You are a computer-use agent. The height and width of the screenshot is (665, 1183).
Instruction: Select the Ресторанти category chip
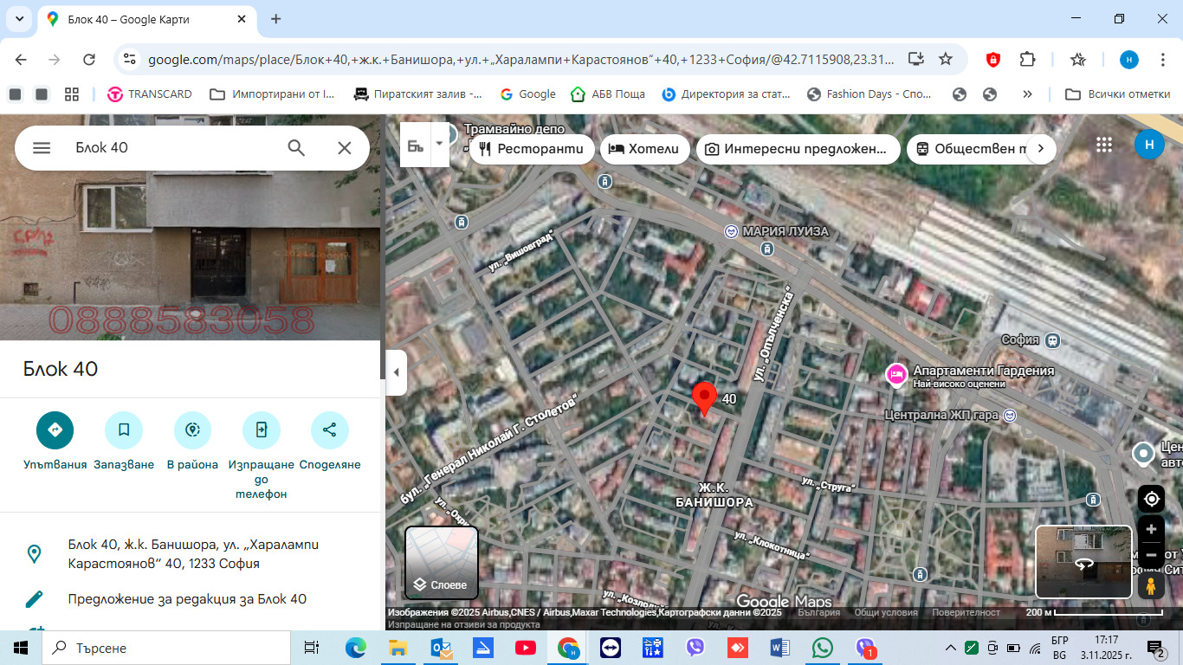pos(532,149)
